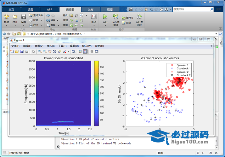The image size is (225, 157).
Task: Switch to the 绘图 (Plots) tab
Action: pyautogui.click(x=31, y=10)
